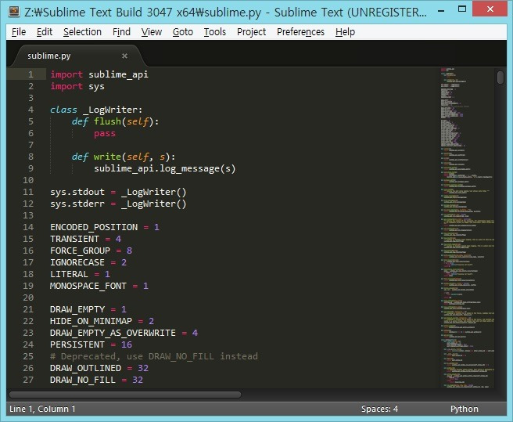Click 'TRANSIENT' constant
The width and height of the screenshot is (513, 422).
tap(74, 239)
